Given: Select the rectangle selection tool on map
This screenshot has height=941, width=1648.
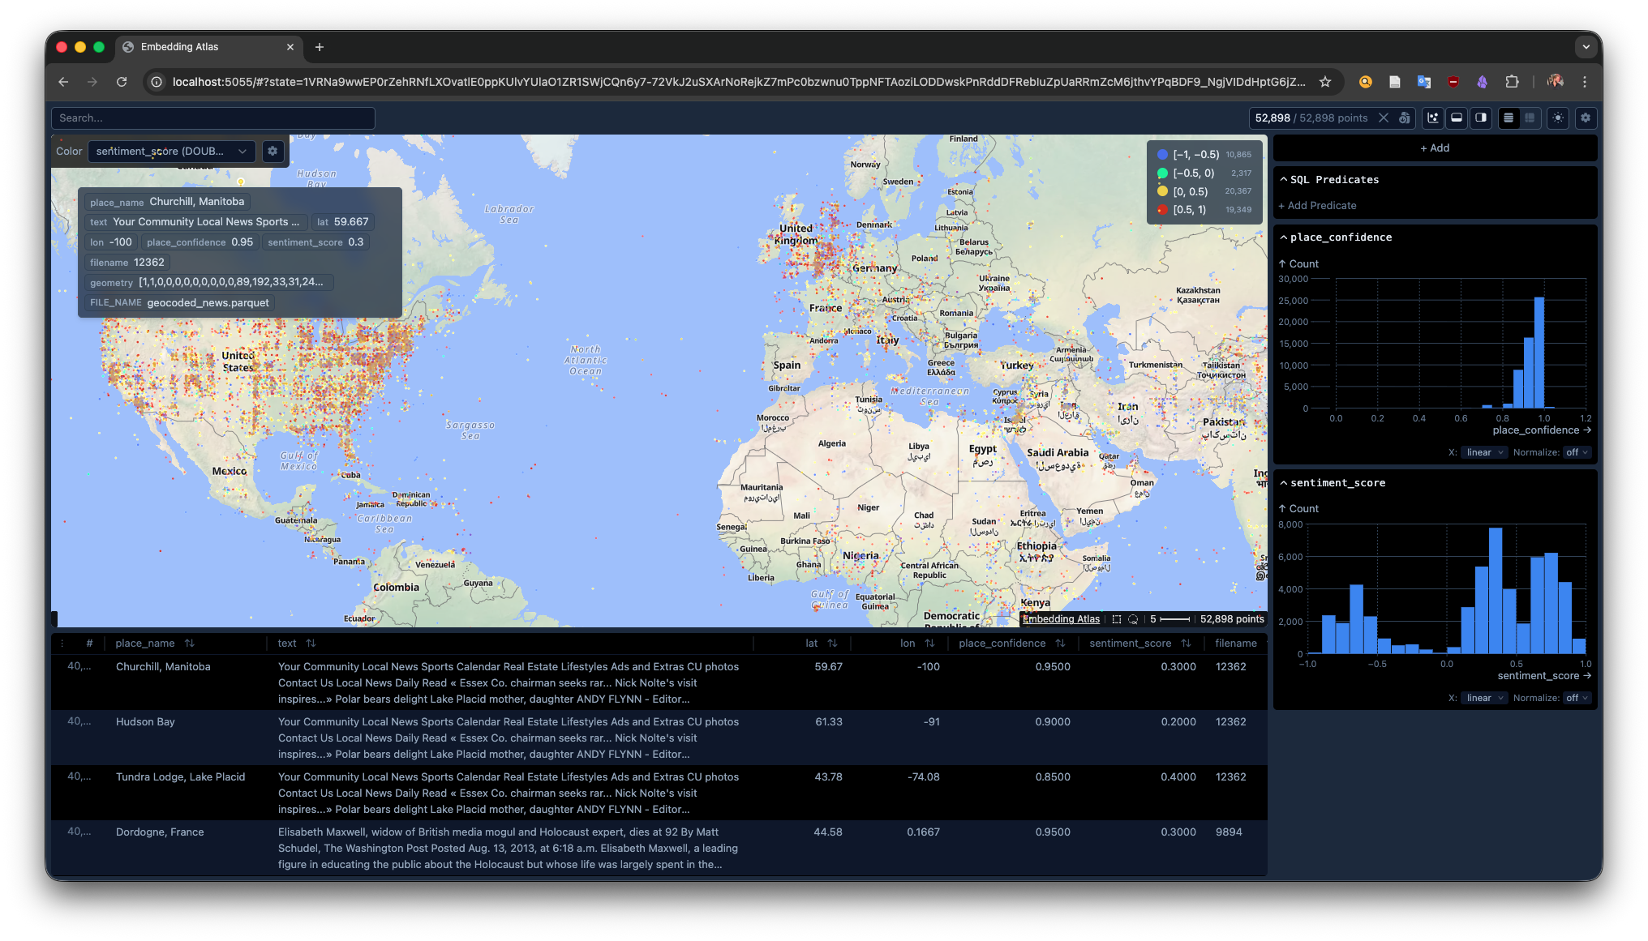Looking at the screenshot, I should point(1117,619).
